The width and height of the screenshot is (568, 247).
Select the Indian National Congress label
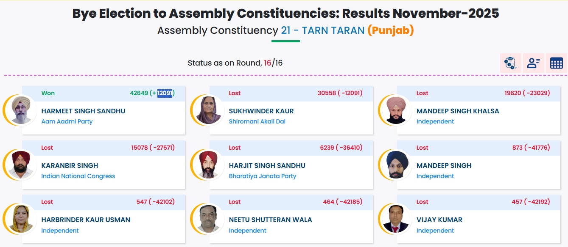coord(78,176)
